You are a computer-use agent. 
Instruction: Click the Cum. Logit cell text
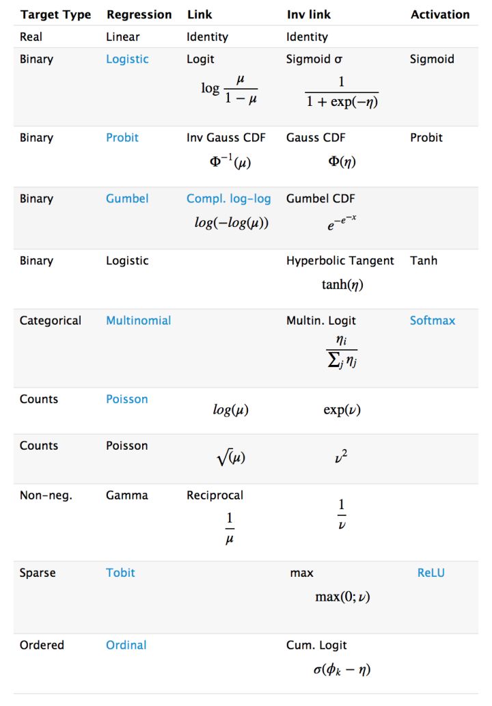(316, 645)
